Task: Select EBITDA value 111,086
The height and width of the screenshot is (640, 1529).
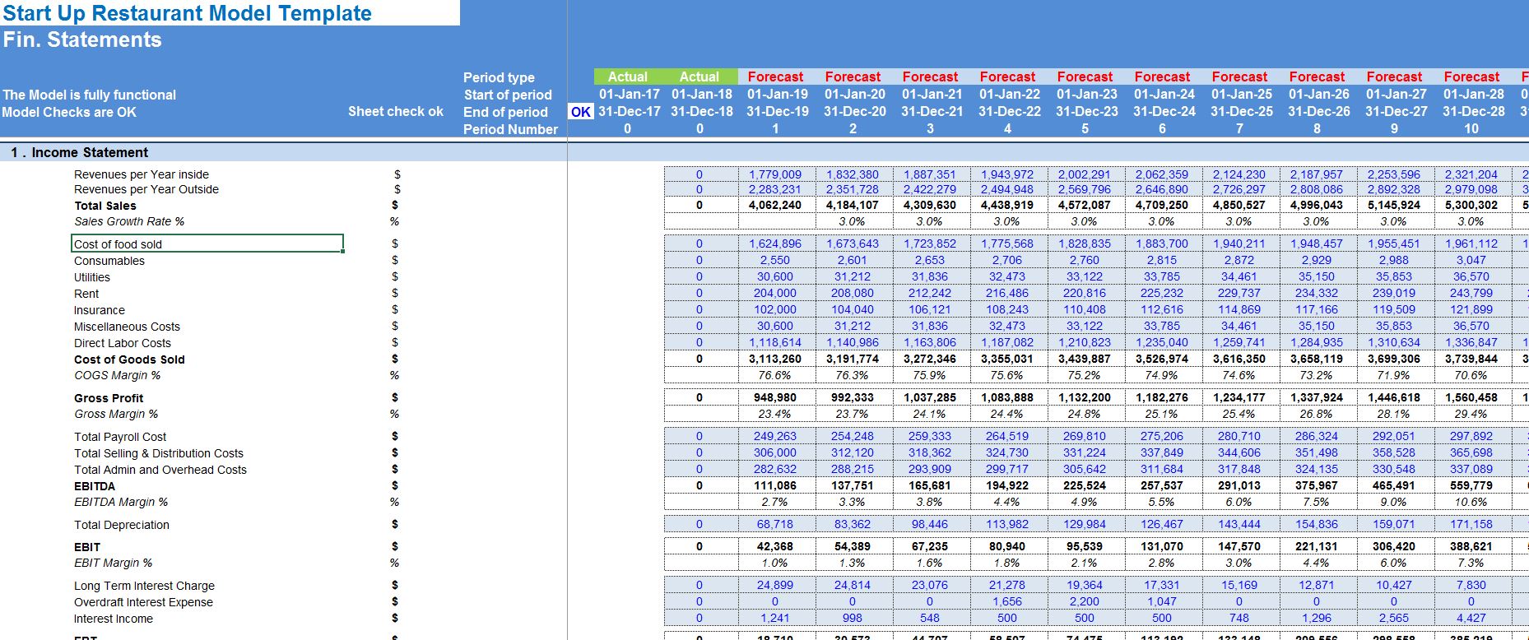Action: 775,485
